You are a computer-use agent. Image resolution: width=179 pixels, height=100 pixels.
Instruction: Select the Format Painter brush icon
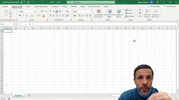10,17
